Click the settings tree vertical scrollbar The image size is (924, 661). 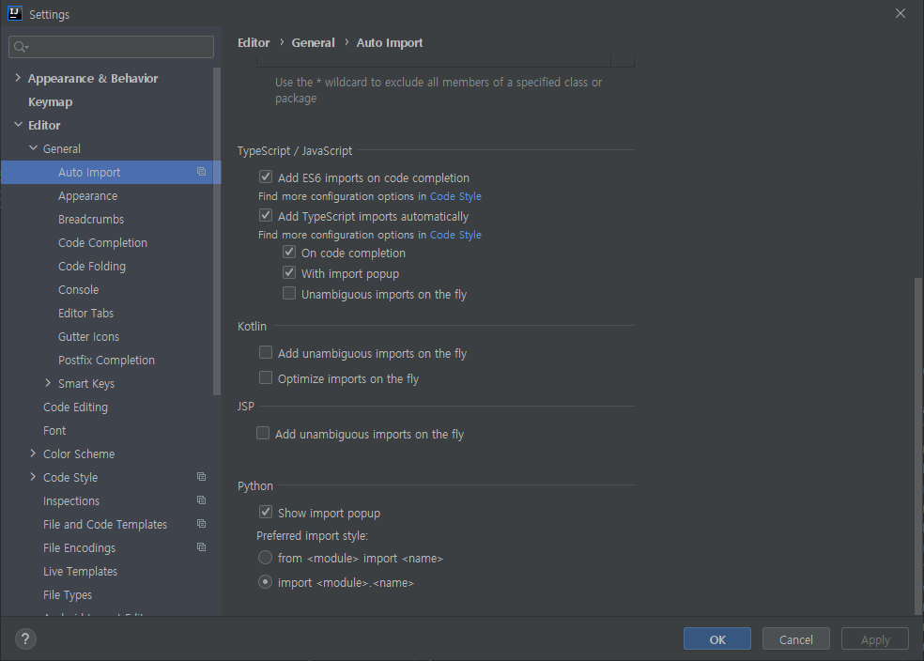(x=216, y=232)
